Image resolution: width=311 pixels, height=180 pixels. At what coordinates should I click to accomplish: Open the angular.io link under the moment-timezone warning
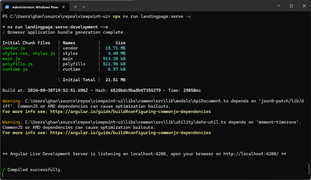[130, 133]
